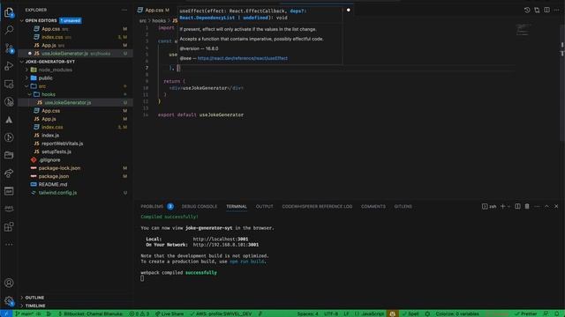Open the Explorer view in activity bar
The width and height of the screenshot is (565, 317).
coord(9,12)
